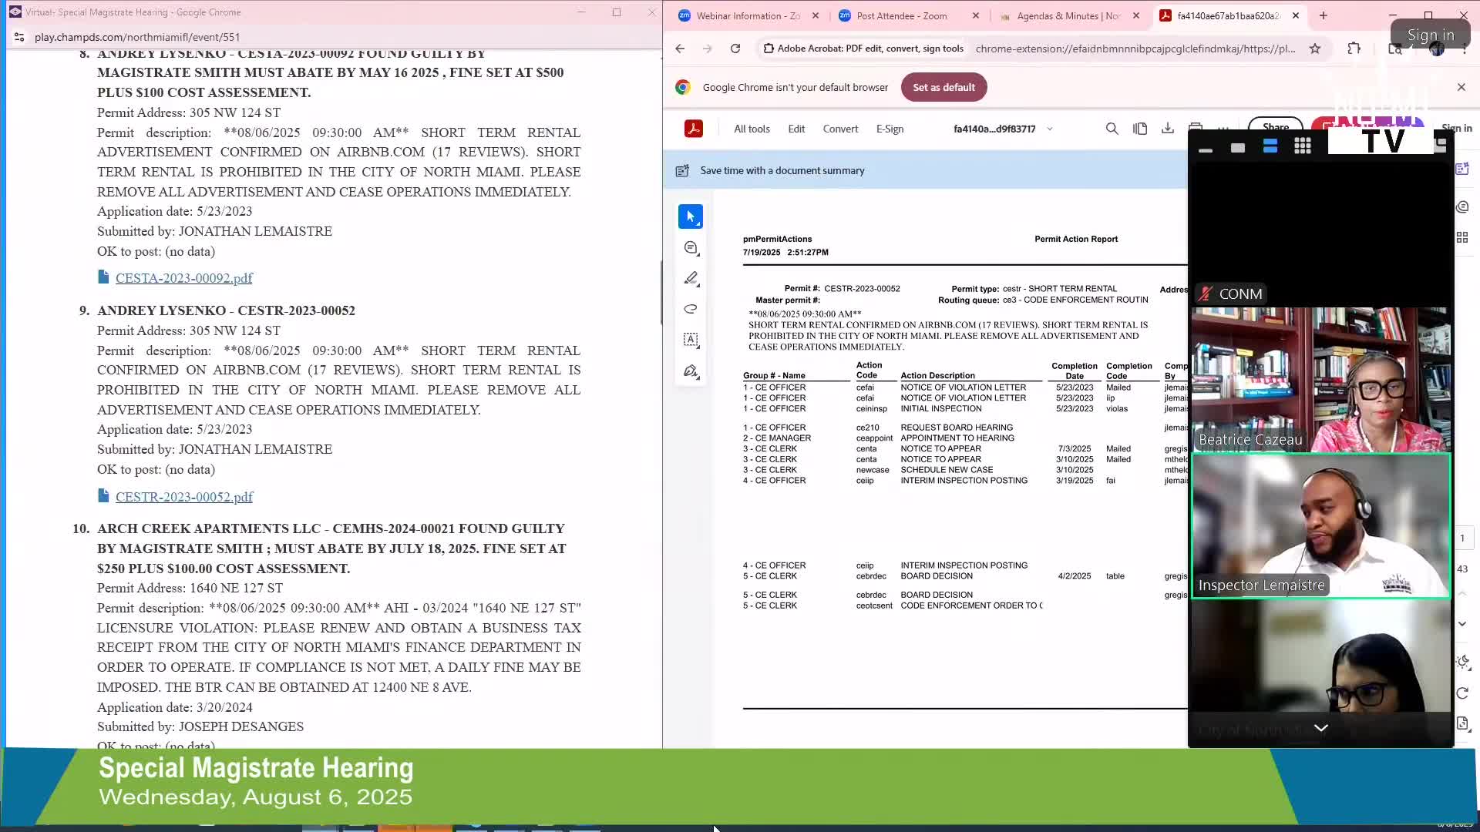
Task: Click the page-down chevron in the right sidebar
Action: tap(1462, 623)
